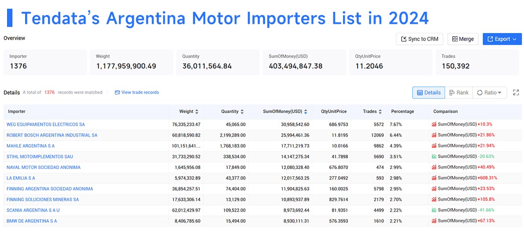
Task: Click the Export share icon
Action: coord(490,39)
